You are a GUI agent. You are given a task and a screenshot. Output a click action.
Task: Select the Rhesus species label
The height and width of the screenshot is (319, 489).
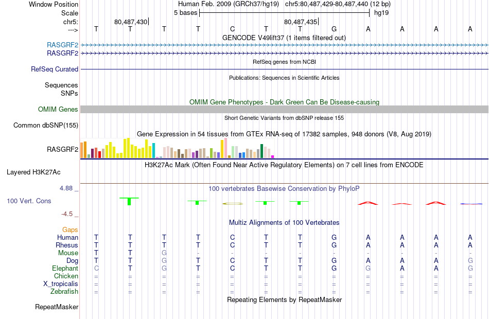click(x=67, y=245)
